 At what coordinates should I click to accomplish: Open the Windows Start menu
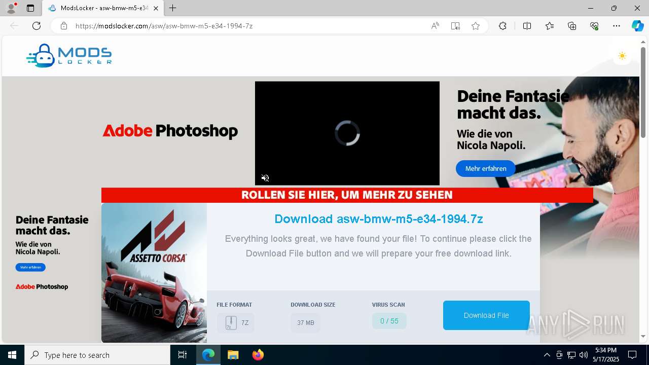(12, 355)
